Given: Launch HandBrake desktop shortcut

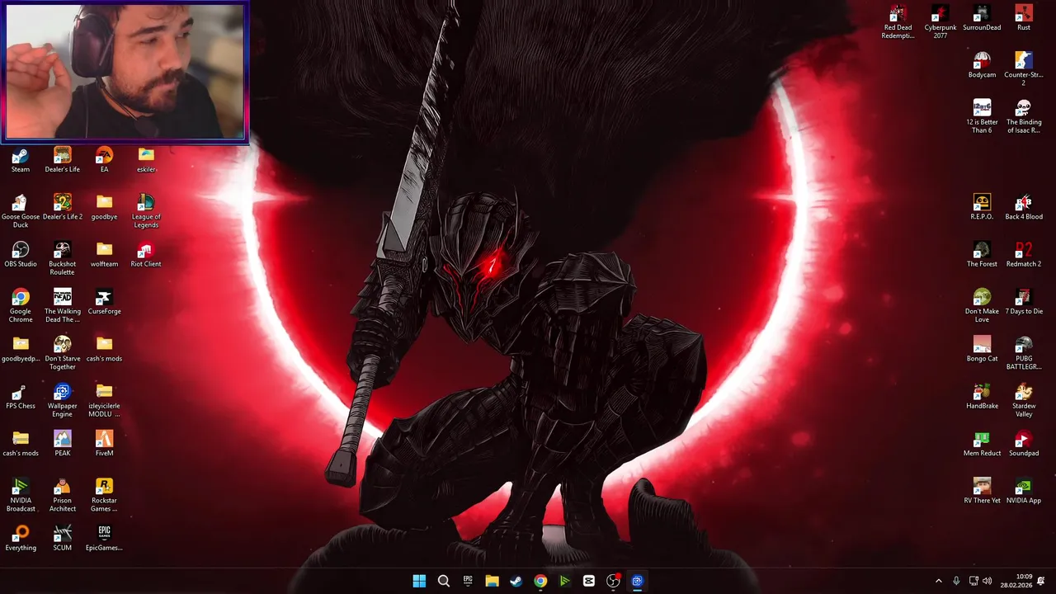Looking at the screenshot, I should (x=982, y=396).
